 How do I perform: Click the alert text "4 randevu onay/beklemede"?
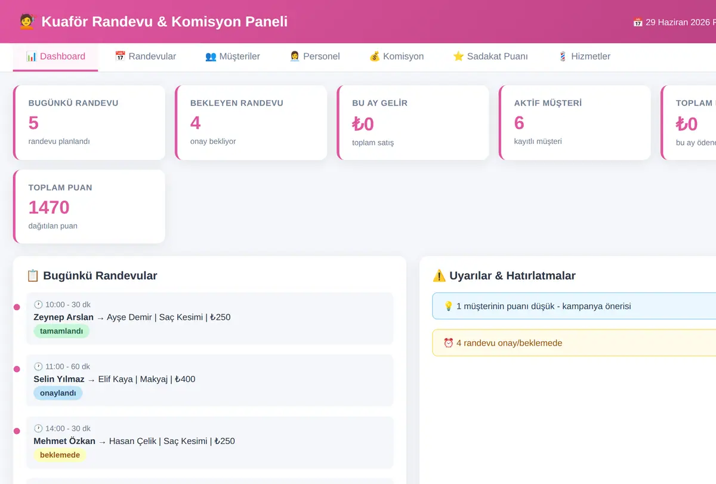pyautogui.click(x=509, y=343)
